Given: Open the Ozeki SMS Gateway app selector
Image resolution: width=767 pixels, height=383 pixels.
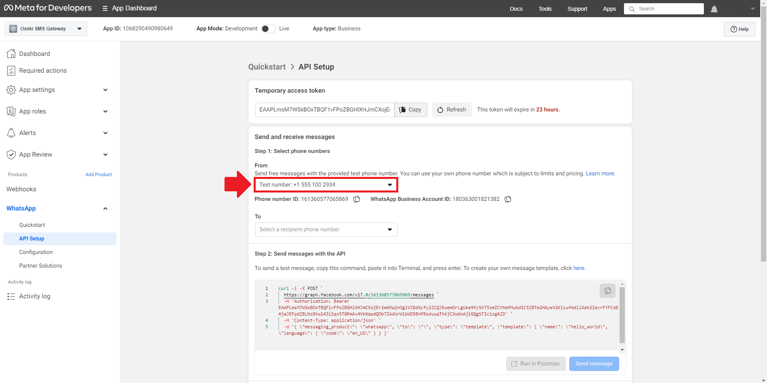Looking at the screenshot, I should coord(46,29).
